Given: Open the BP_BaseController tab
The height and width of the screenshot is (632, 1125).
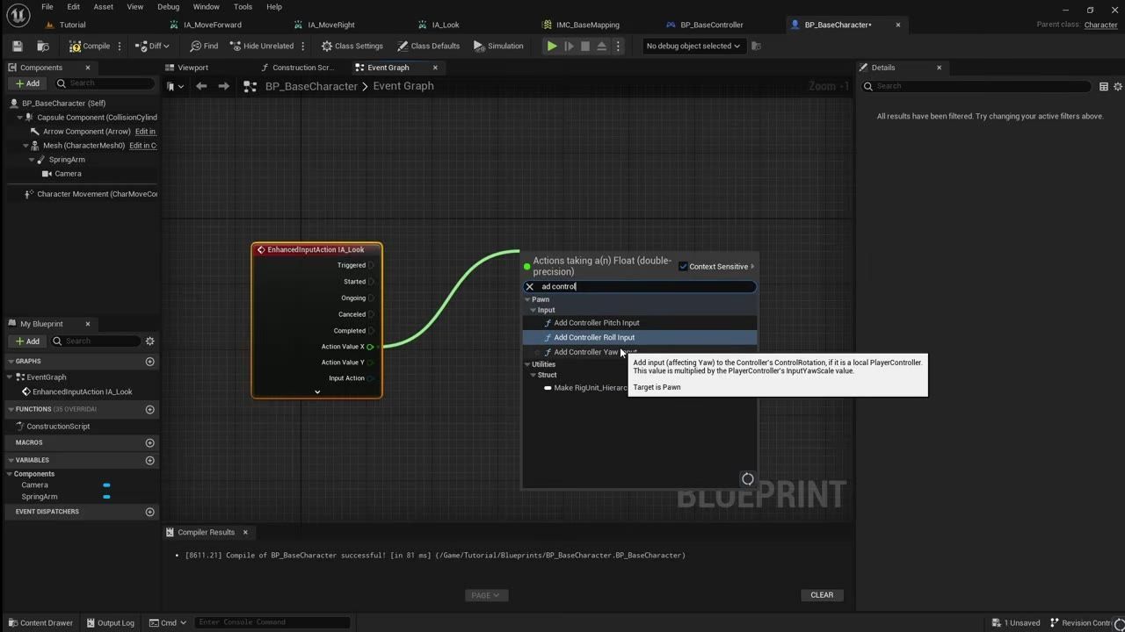Looking at the screenshot, I should point(711,25).
